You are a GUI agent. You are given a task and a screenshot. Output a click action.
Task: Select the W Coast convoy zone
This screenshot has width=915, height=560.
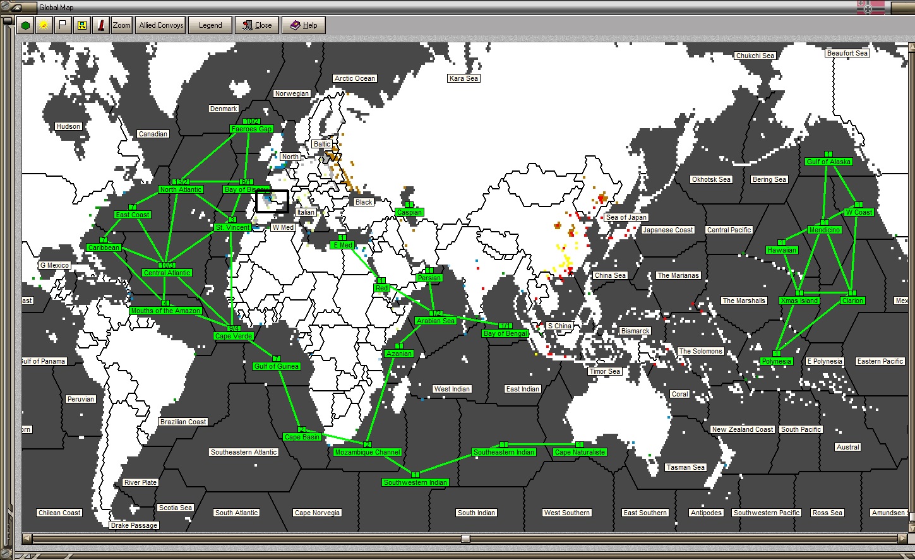(x=859, y=212)
